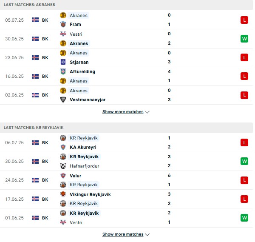The width and height of the screenshot is (255, 242).
Task: Click the KA Akureyri crest icon
Action: pos(63,147)
